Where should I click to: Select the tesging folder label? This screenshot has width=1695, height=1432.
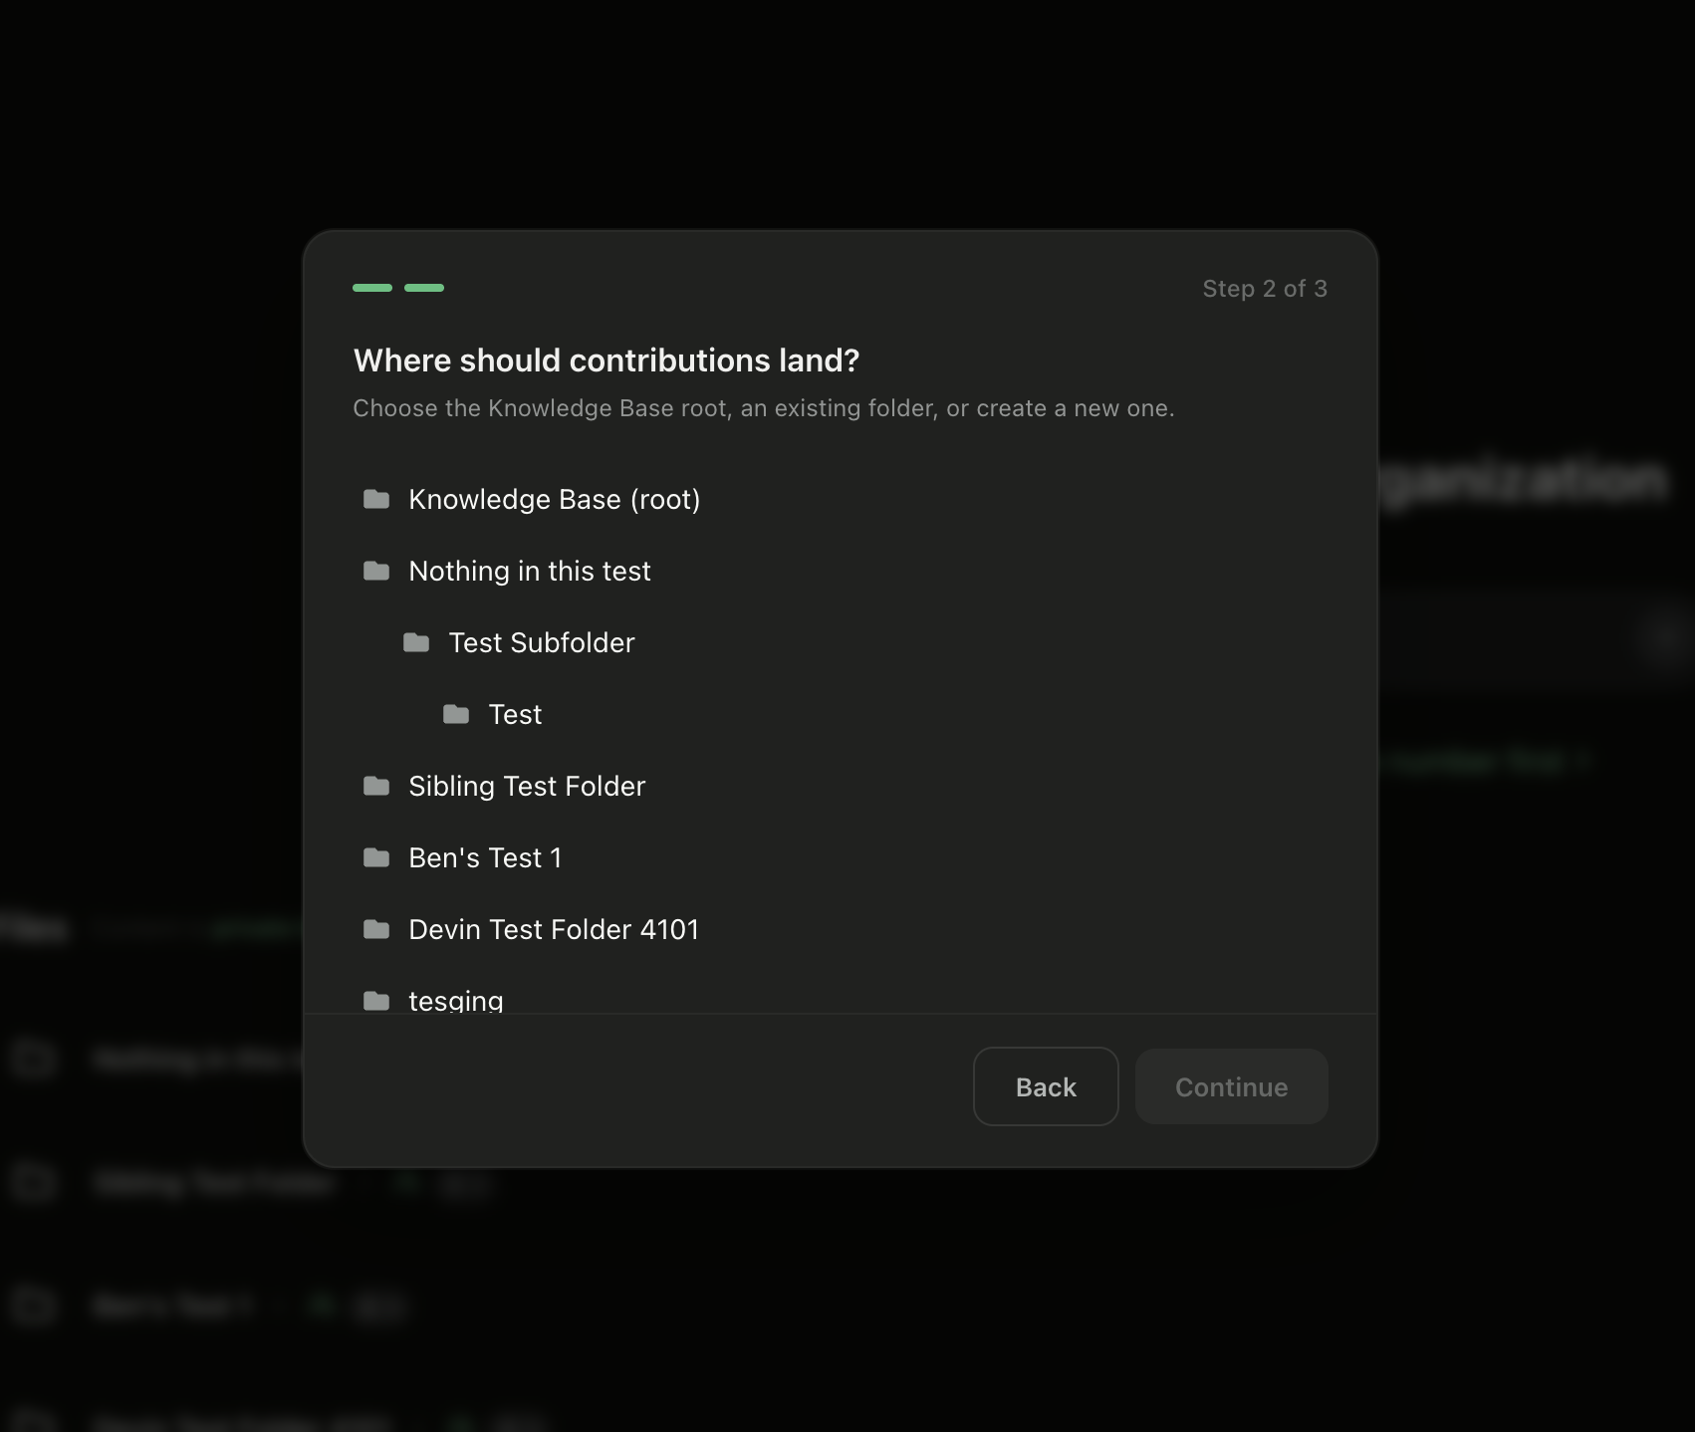pyautogui.click(x=456, y=1000)
